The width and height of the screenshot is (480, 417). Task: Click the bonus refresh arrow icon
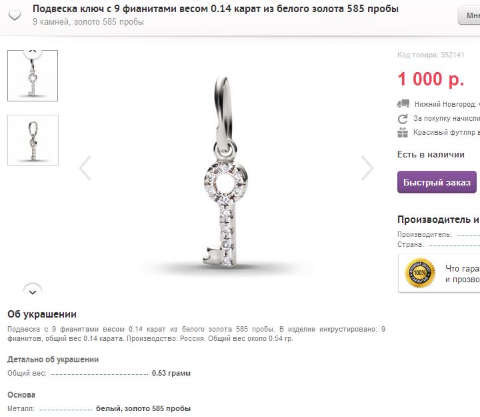(x=403, y=119)
